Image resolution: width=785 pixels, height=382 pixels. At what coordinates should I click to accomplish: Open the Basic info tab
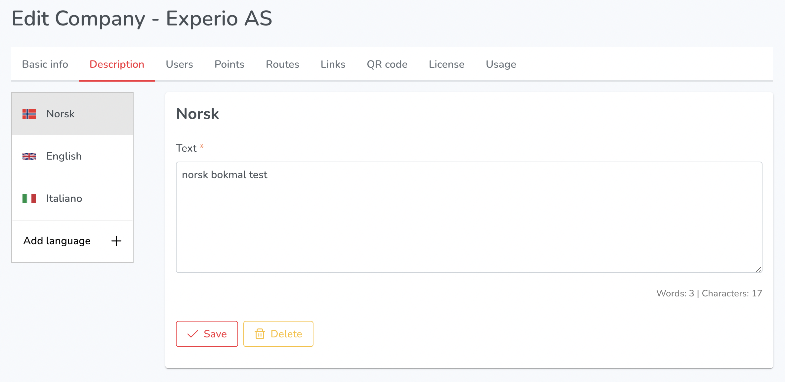pos(45,64)
